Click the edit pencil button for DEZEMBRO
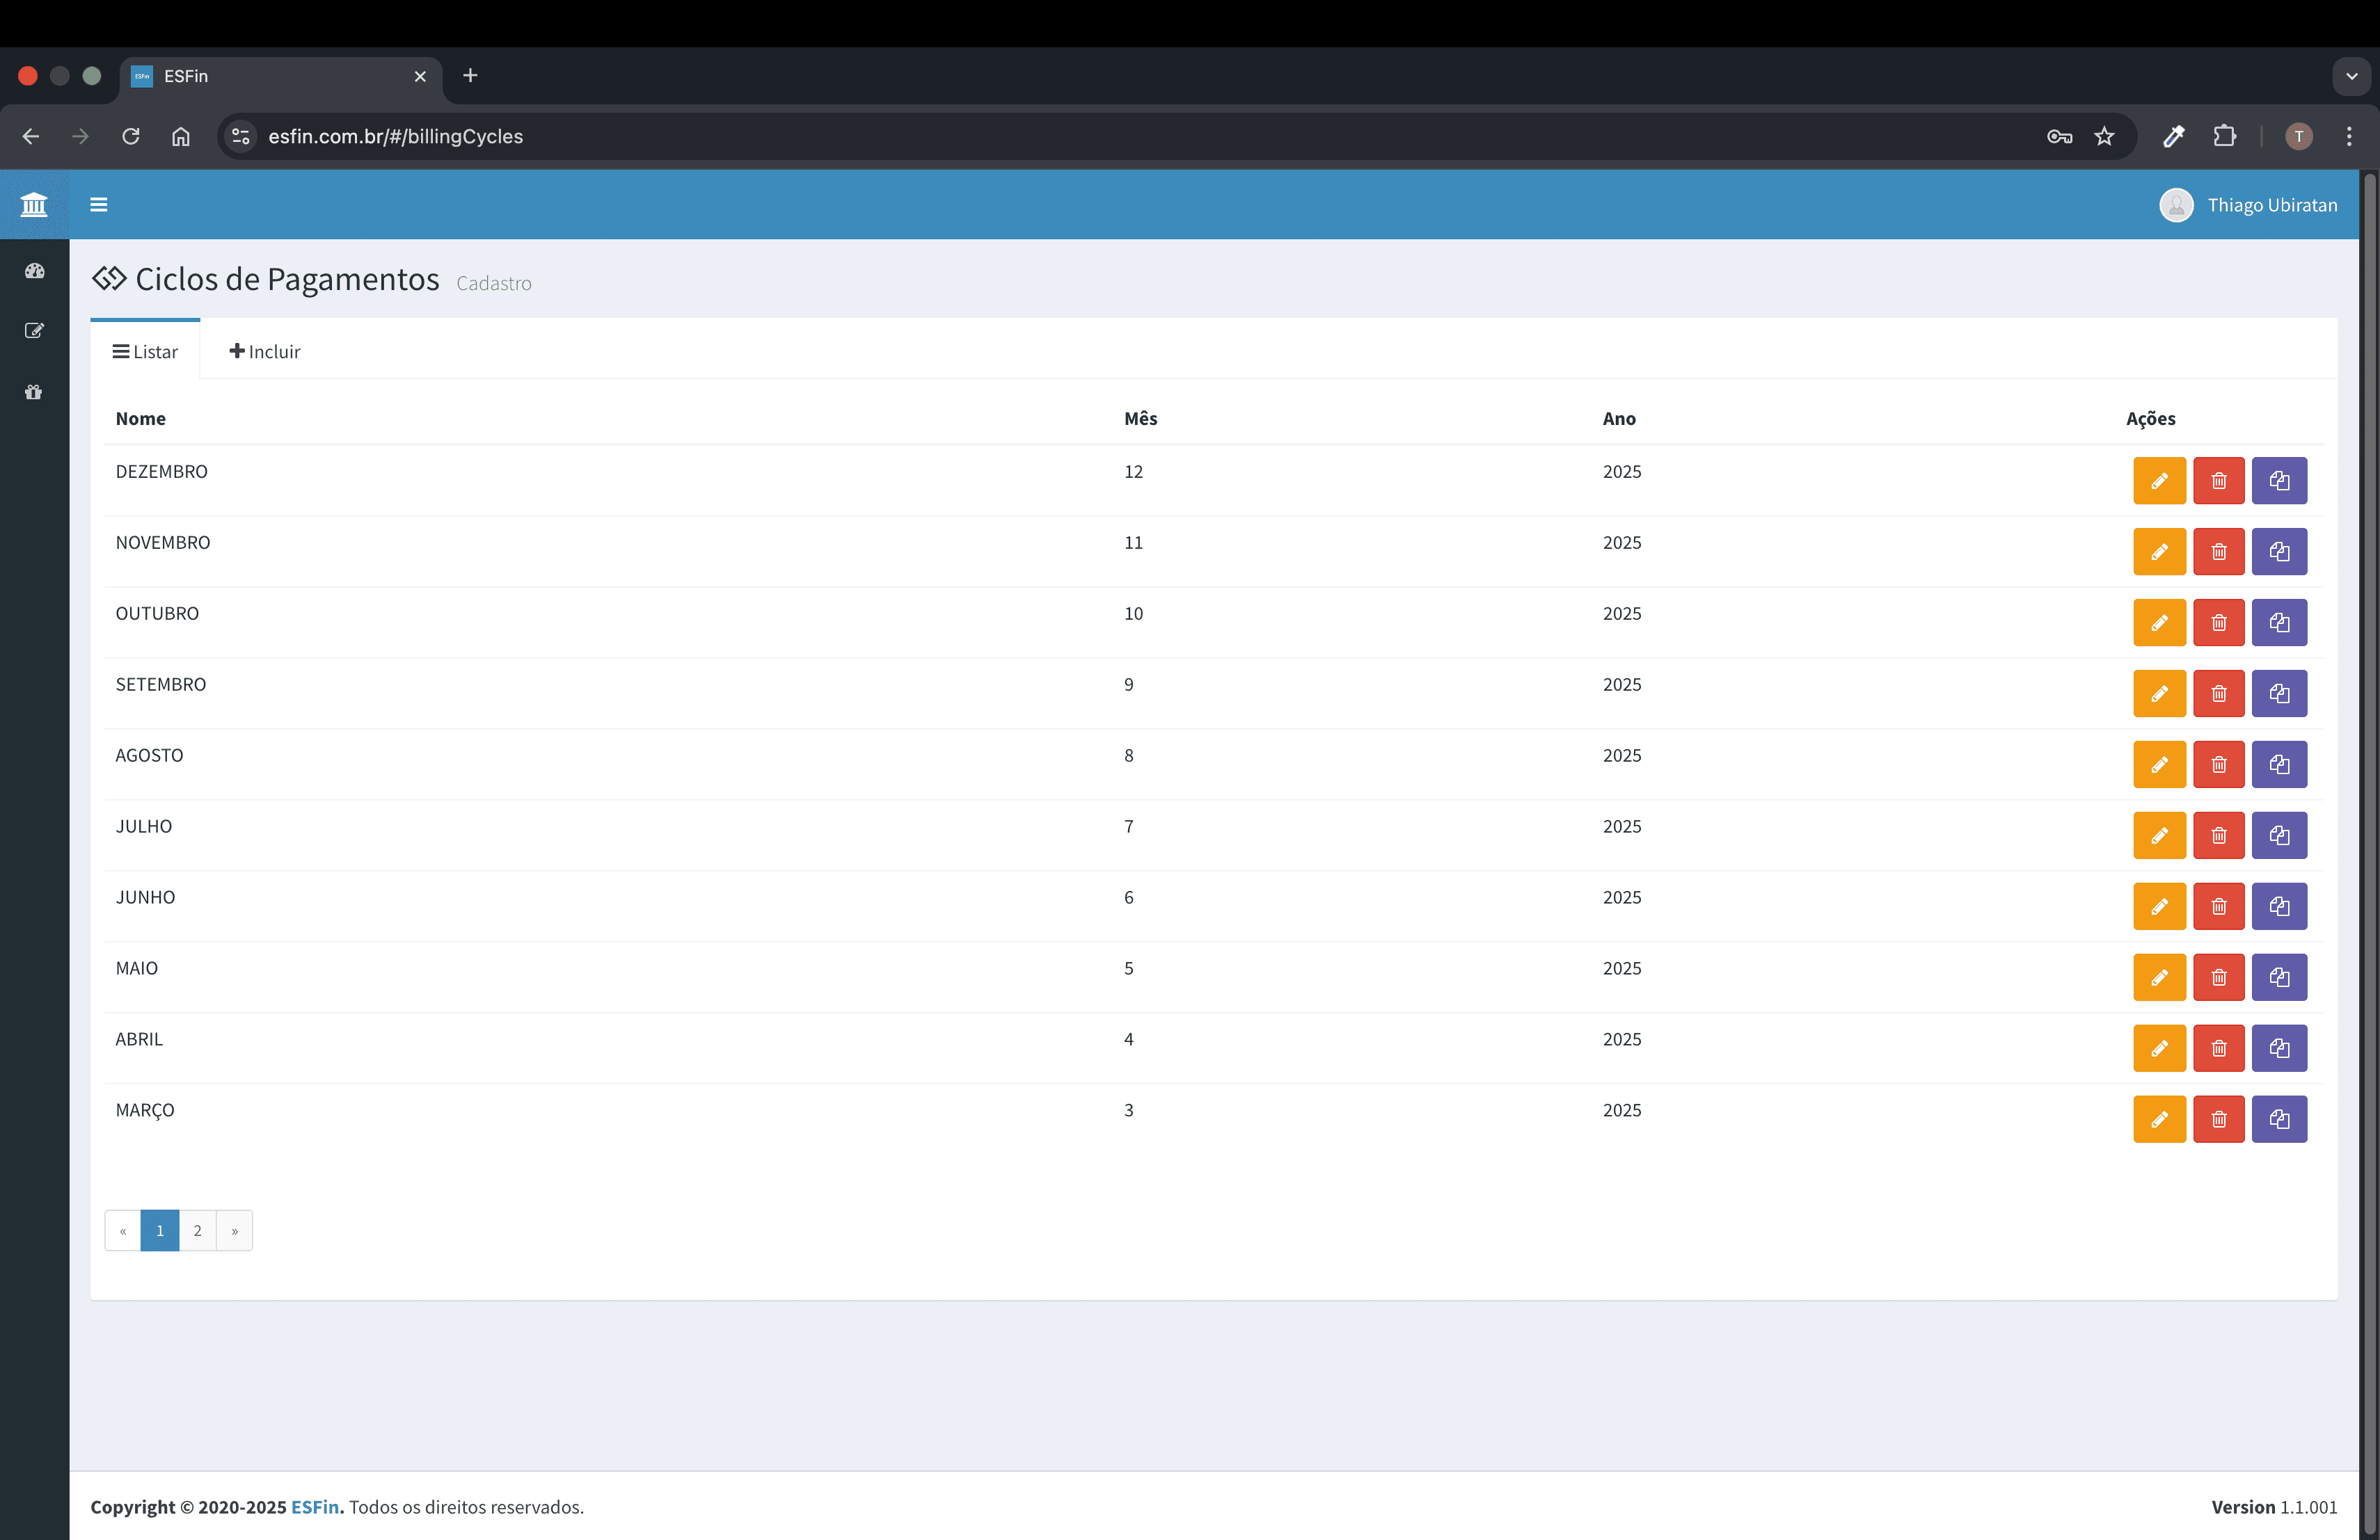The height and width of the screenshot is (1540, 2380). coord(2159,481)
